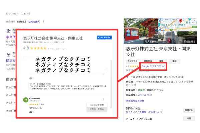Choose クチコミを共有 from the review menu
Image resolution: width=200 pixels, height=133 pixels.
97,105
